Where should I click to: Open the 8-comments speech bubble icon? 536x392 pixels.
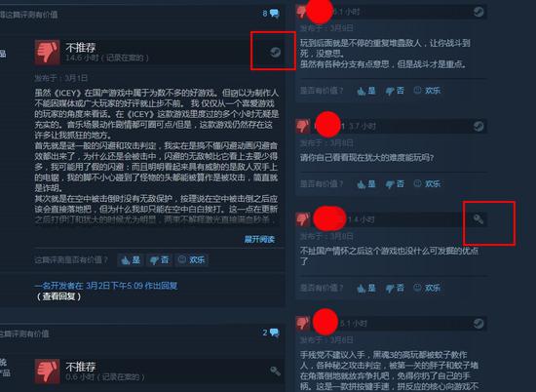click(x=274, y=14)
